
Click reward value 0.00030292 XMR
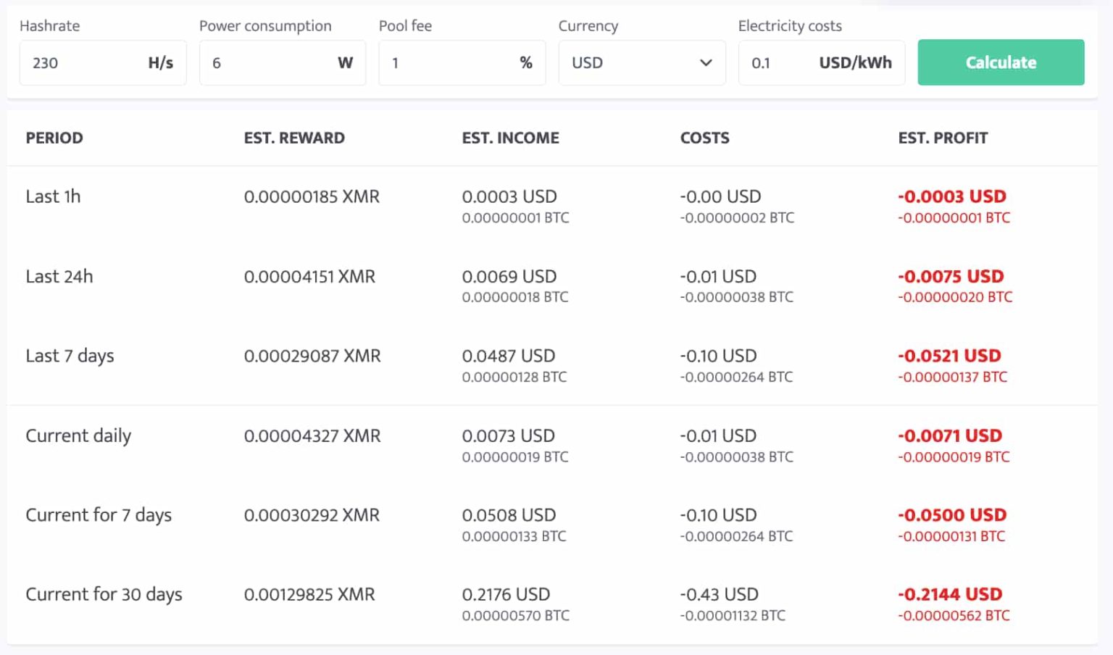click(312, 515)
